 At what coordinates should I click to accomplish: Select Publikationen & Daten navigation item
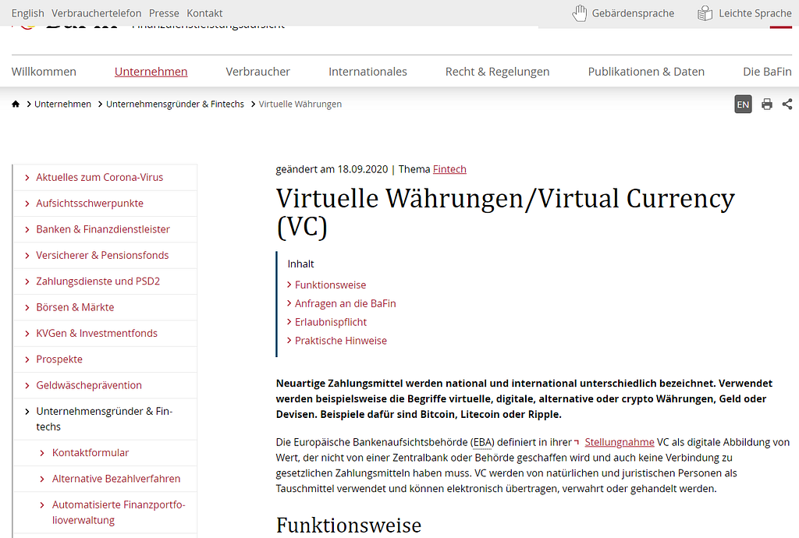pos(646,72)
